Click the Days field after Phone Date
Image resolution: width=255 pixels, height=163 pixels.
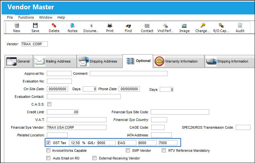click(166, 90)
